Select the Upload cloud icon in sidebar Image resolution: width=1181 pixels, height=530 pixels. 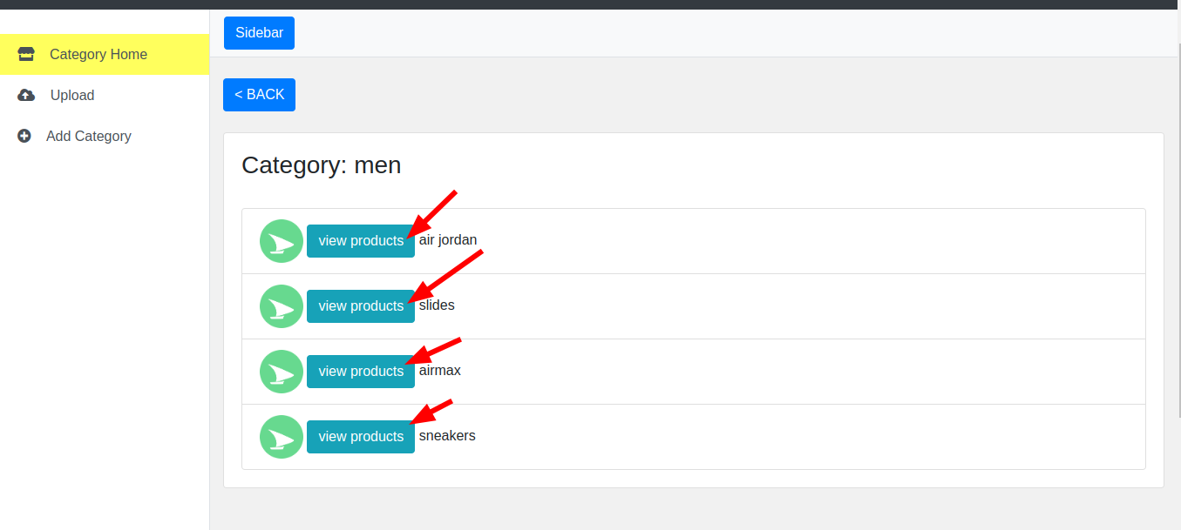[24, 95]
